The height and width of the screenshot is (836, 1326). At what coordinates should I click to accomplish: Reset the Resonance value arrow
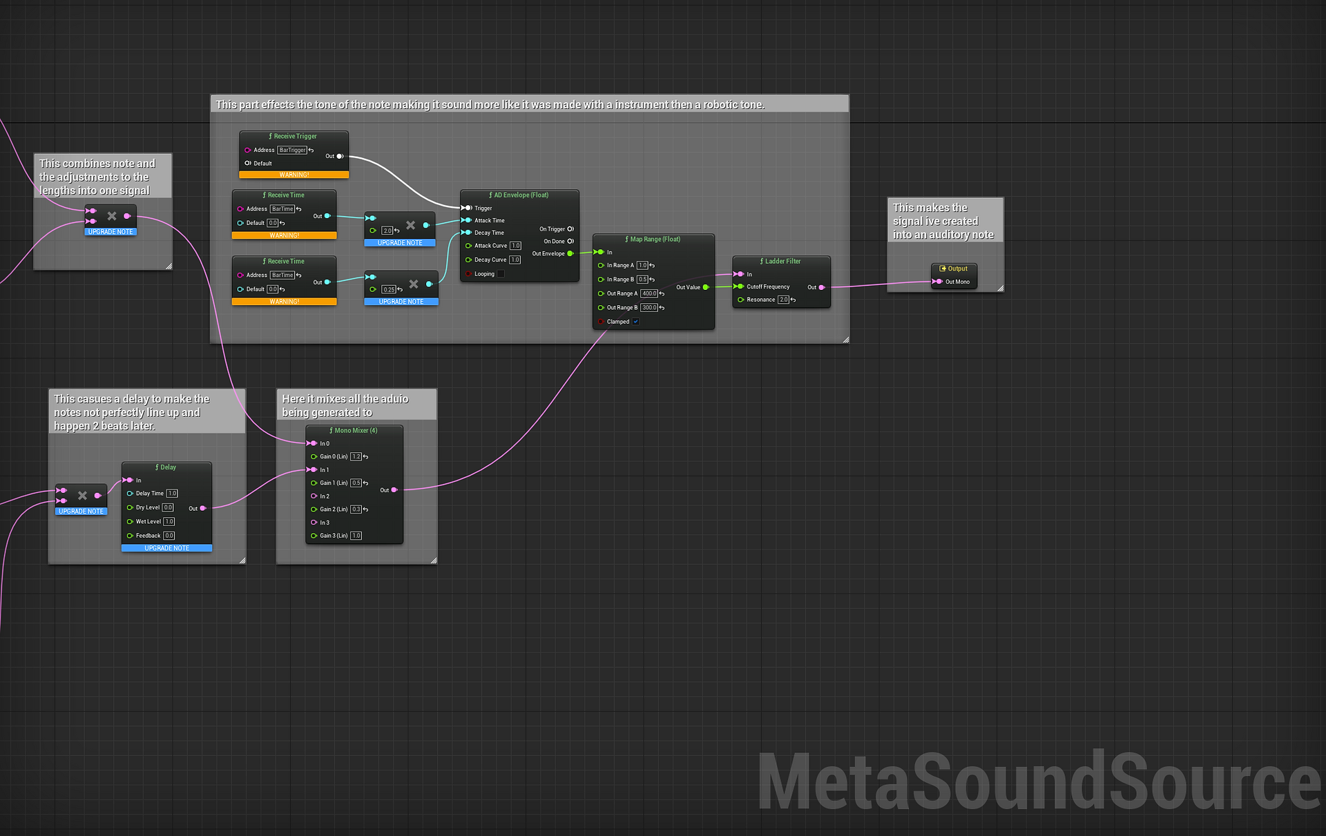coord(793,300)
